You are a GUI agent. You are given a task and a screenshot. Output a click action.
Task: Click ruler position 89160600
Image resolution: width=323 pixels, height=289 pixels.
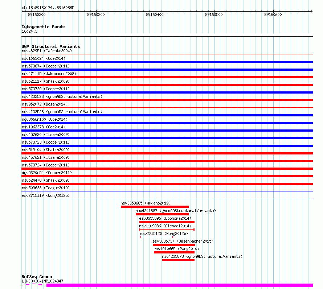(x=273, y=15)
